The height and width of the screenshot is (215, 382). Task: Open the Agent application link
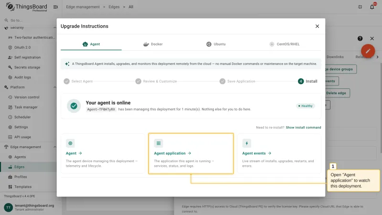[x=172, y=153]
